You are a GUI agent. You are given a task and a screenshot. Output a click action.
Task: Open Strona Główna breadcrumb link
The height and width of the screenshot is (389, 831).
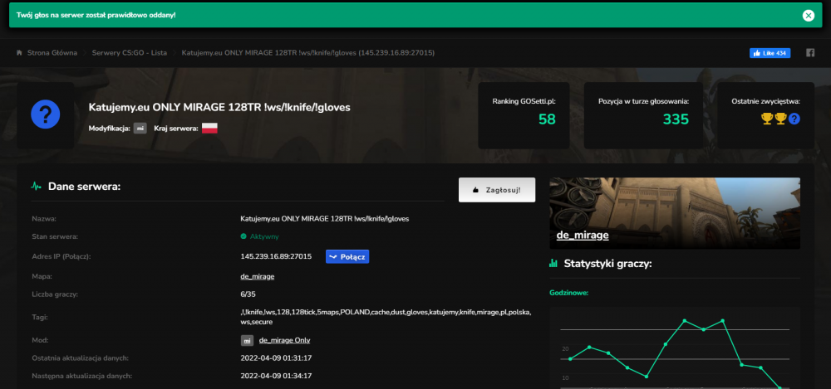(52, 53)
